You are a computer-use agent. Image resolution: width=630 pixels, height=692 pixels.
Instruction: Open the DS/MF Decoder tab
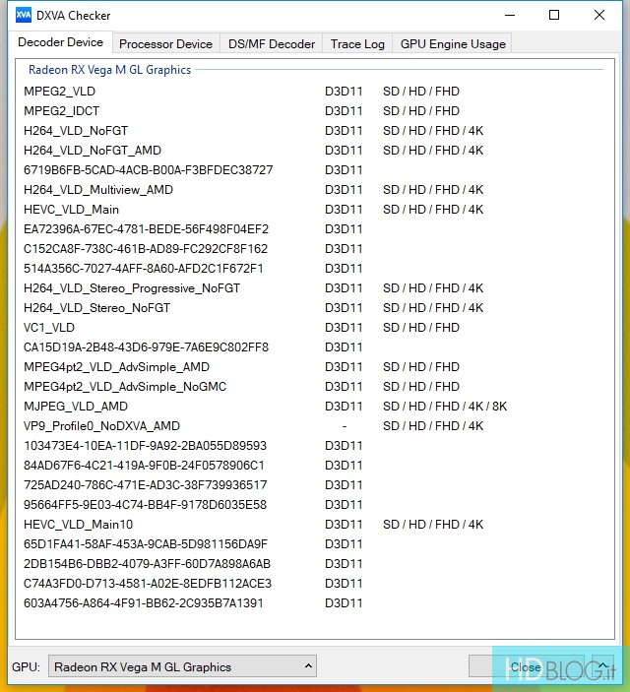pos(272,43)
